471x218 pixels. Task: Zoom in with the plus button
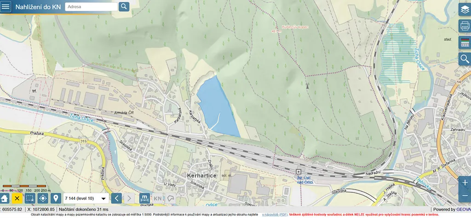[x=465, y=183]
